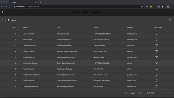Screen dimensions: 174x98
Task: Bookmark this page with the star icon
Action: (x=142, y=7)
